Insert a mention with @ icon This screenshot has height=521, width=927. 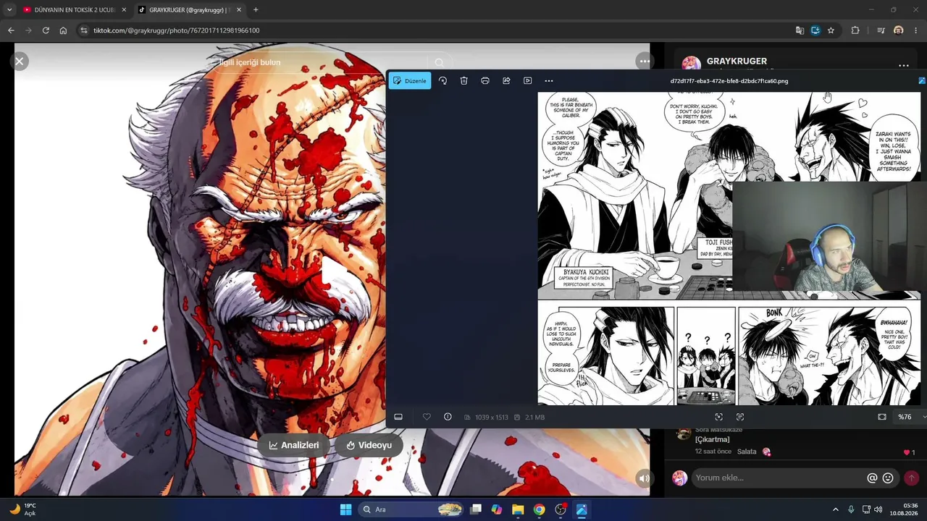pos(872,478)
